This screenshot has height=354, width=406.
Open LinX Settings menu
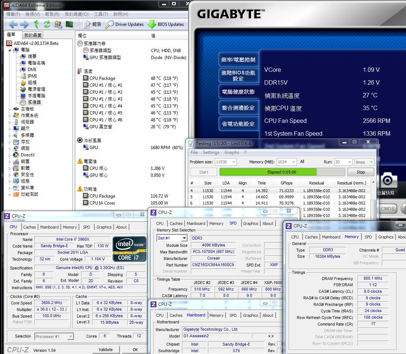point(211,152)
